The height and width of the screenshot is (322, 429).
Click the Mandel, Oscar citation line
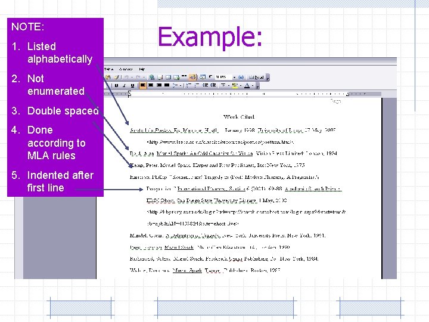(x=228, y=236)
